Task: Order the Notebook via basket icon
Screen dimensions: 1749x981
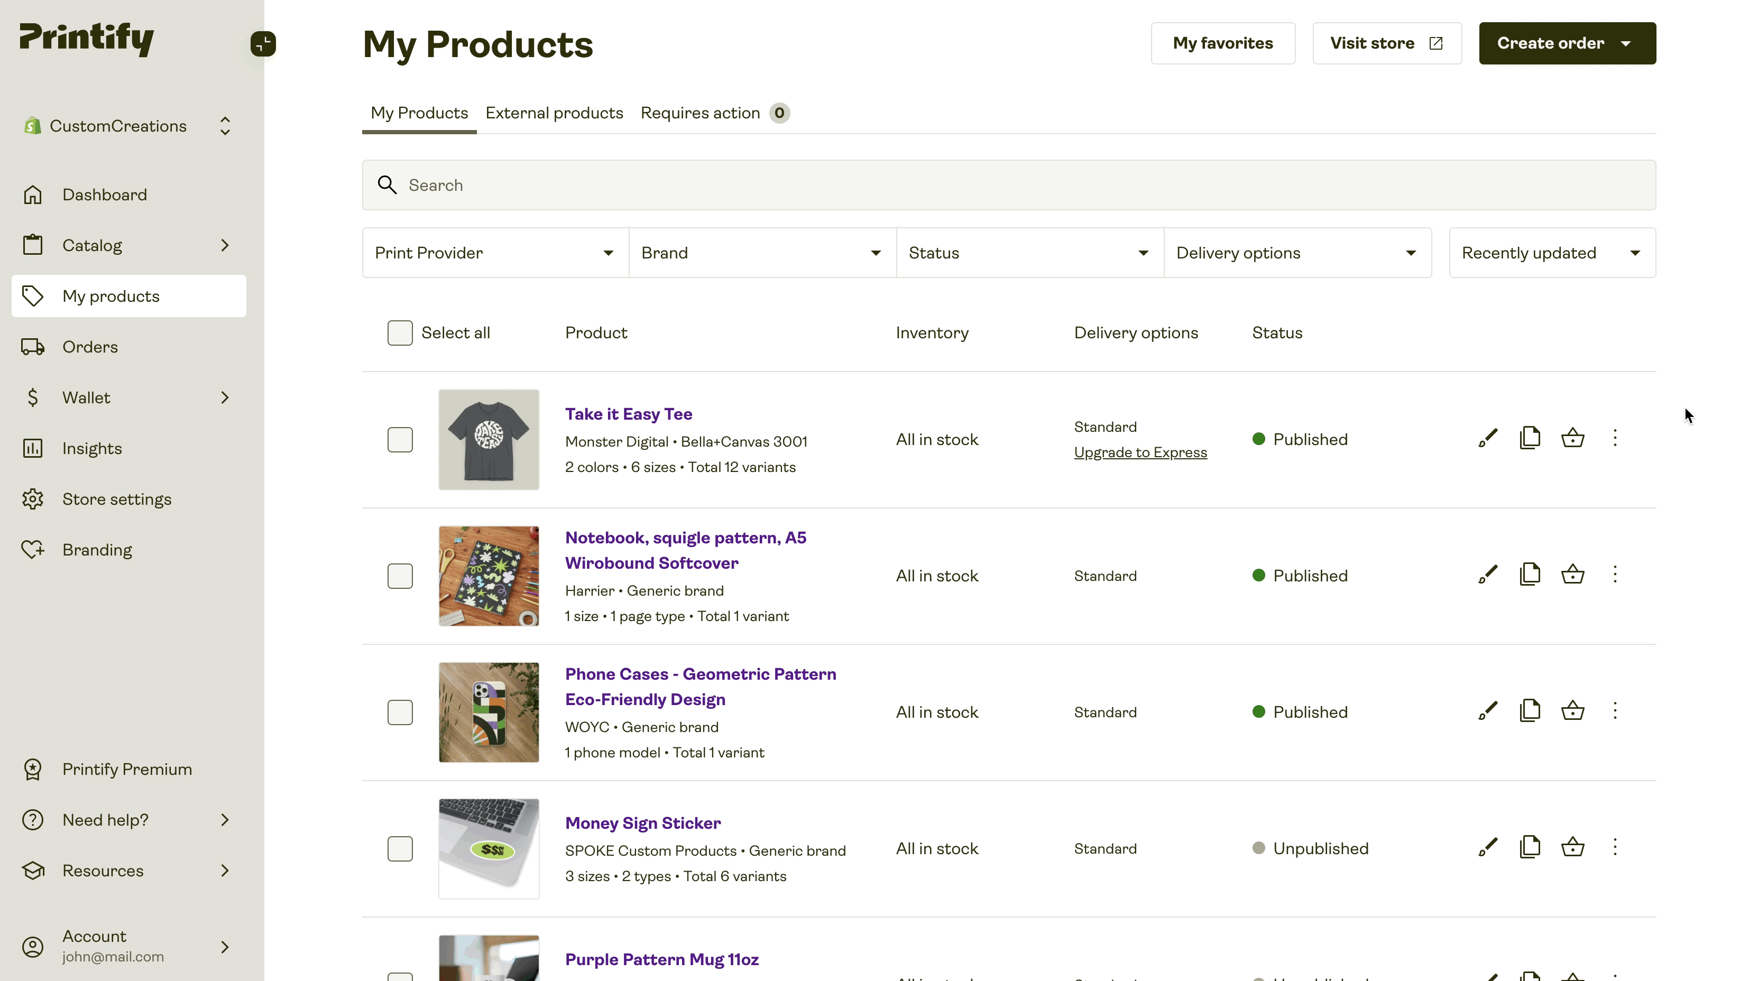Action: [x=1572, y=575]
